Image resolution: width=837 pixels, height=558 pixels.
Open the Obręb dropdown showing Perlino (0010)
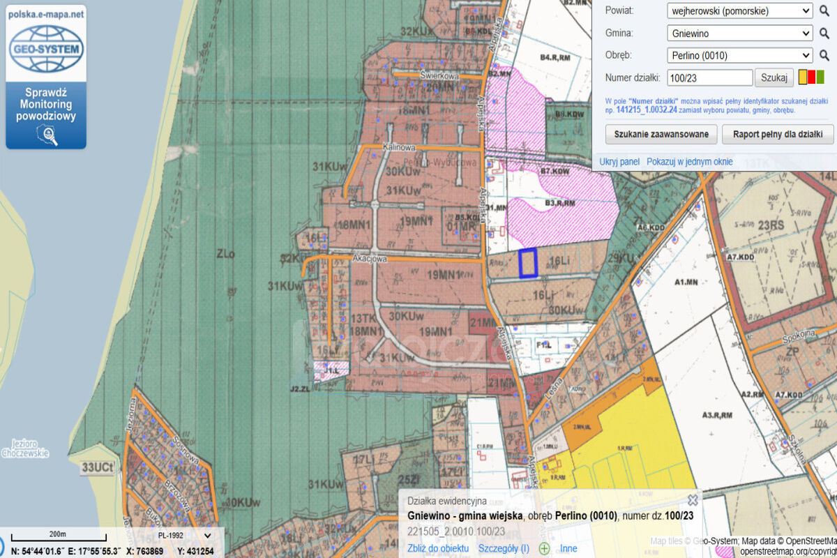pyautogui.click(x=739, y=55)
